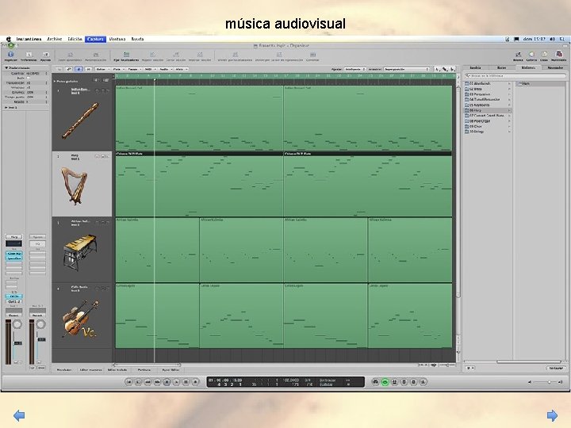
Task: Expand the Inst 1 disclosure triangle
Action: pos(6,108)
